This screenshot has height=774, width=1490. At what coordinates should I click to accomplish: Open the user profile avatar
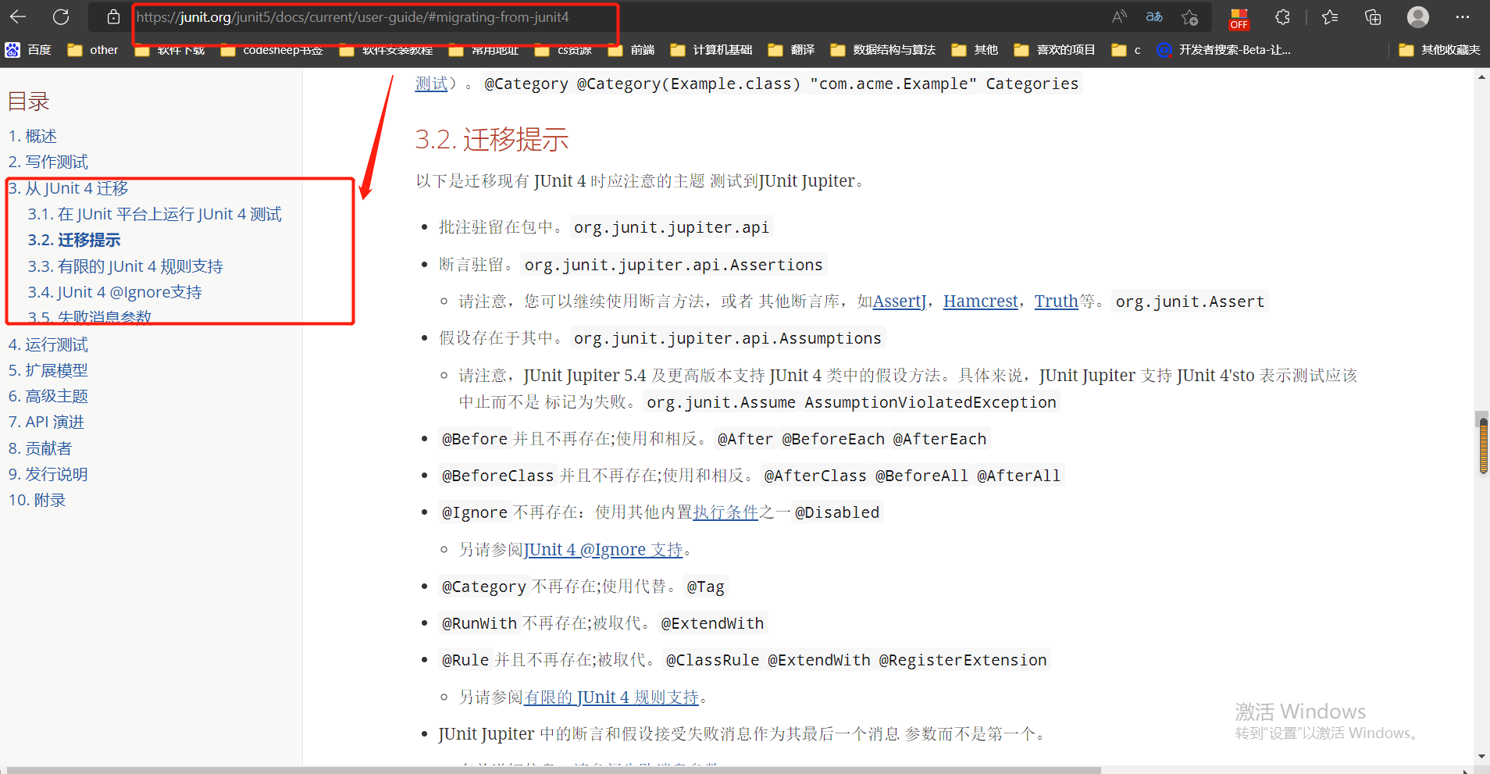click(1418, 16)
